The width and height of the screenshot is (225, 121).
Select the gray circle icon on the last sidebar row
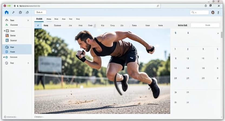pyautogui.click(x=6, y=63)
